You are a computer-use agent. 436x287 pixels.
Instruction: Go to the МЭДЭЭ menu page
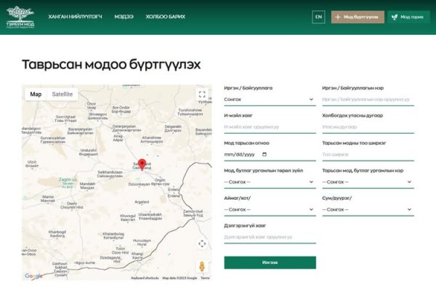[124, 17]
